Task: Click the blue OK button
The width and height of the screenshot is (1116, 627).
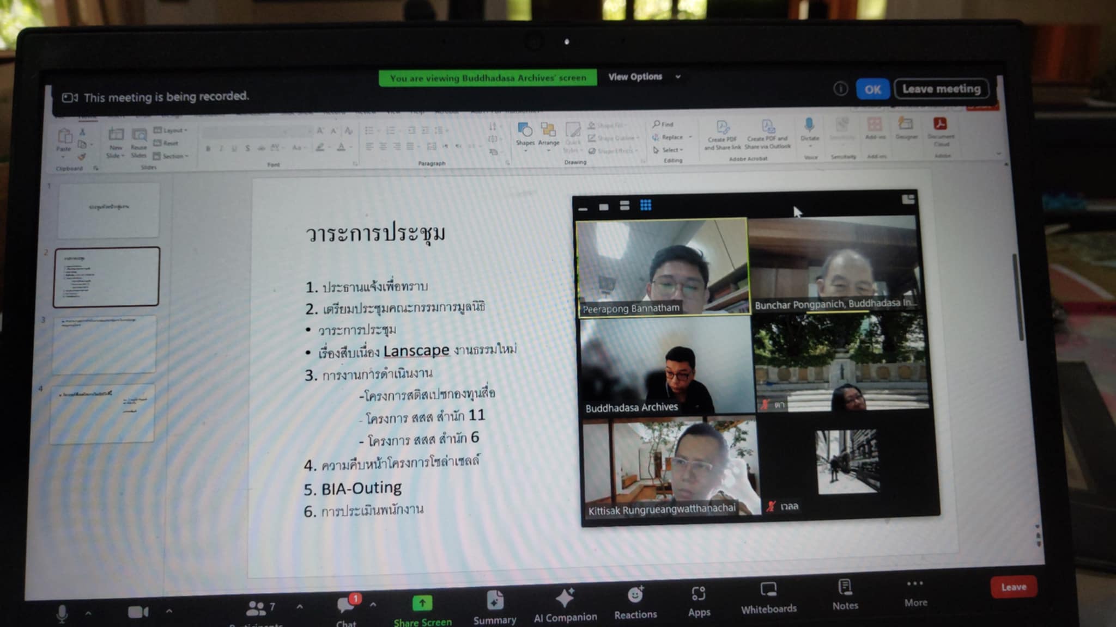Action: (x=872, y=89)
